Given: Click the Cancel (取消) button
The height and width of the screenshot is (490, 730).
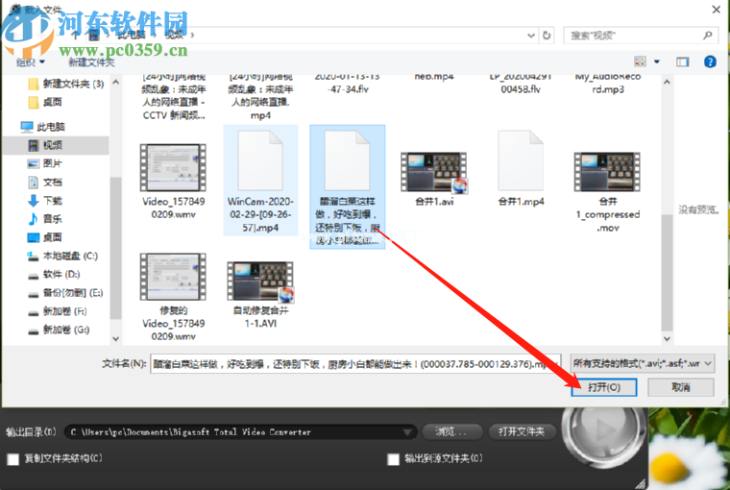Looking at the screenshot, I should [681, 387].
